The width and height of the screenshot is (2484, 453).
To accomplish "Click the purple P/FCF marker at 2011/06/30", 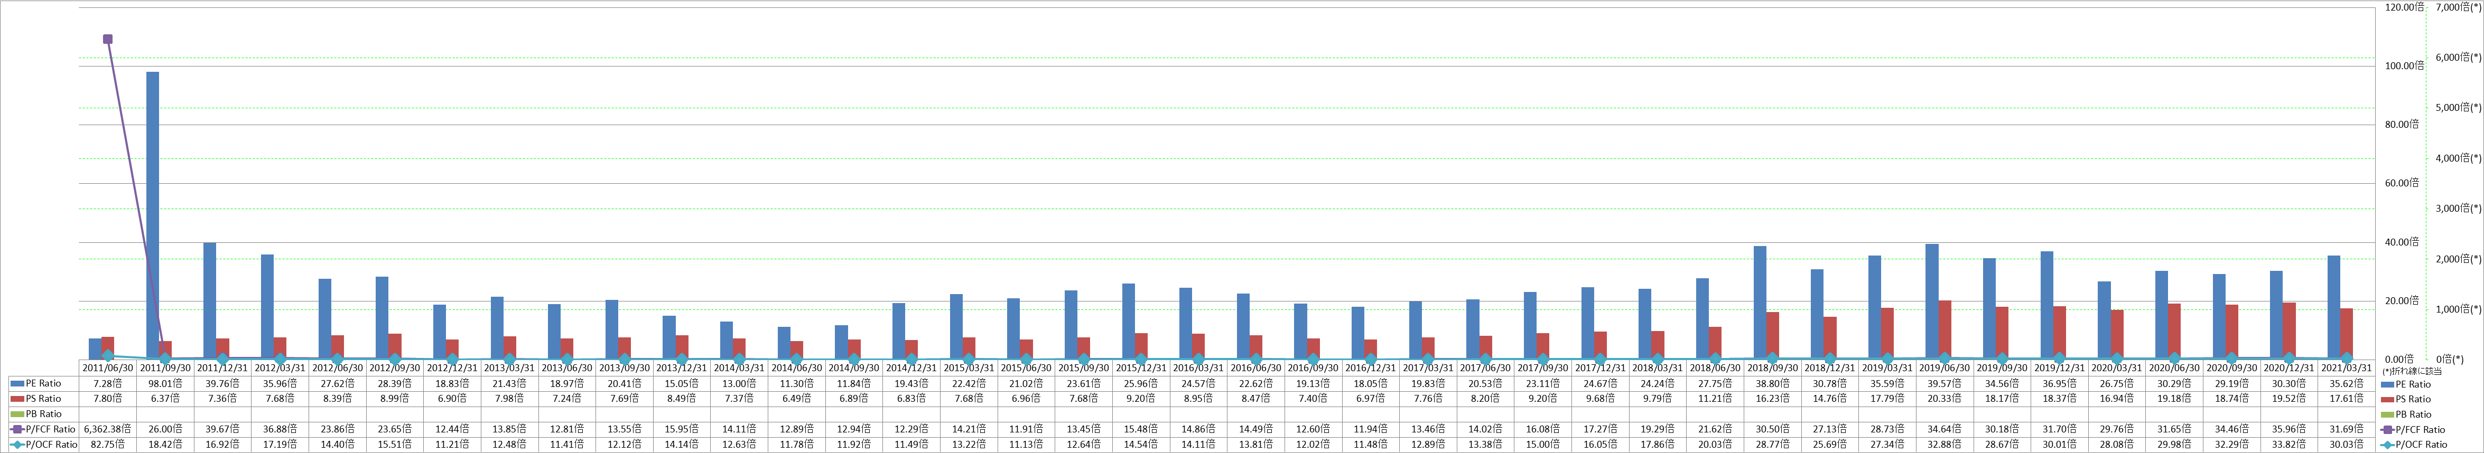I will pos(108,40).
